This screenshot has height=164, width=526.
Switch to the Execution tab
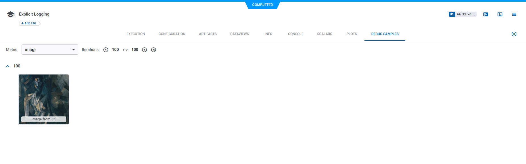coord(136,34)
